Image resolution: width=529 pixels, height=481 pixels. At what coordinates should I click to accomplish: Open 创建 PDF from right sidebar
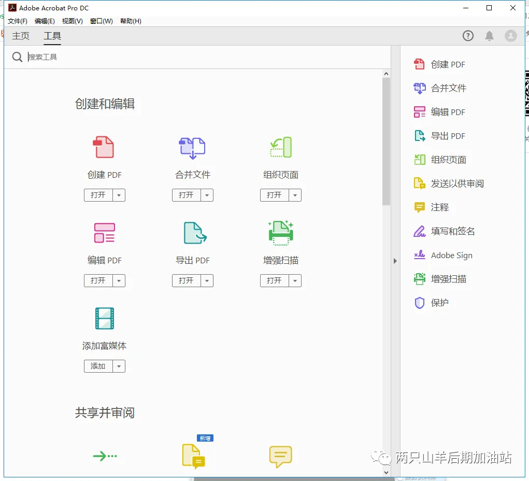pos(439,64)
